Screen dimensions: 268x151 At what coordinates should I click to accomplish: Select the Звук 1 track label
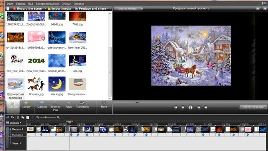(16, 143)
